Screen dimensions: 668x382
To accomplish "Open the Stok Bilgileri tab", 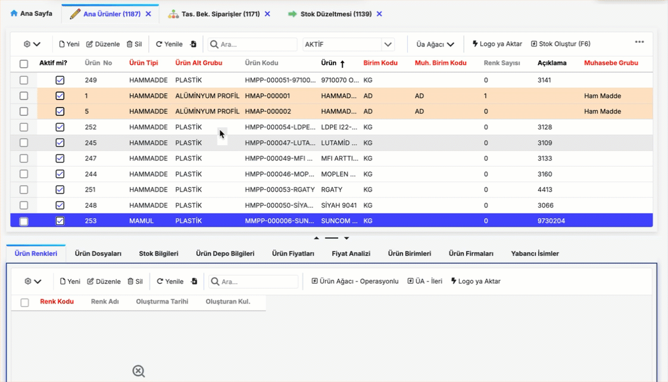I will [x=158, y=253].
